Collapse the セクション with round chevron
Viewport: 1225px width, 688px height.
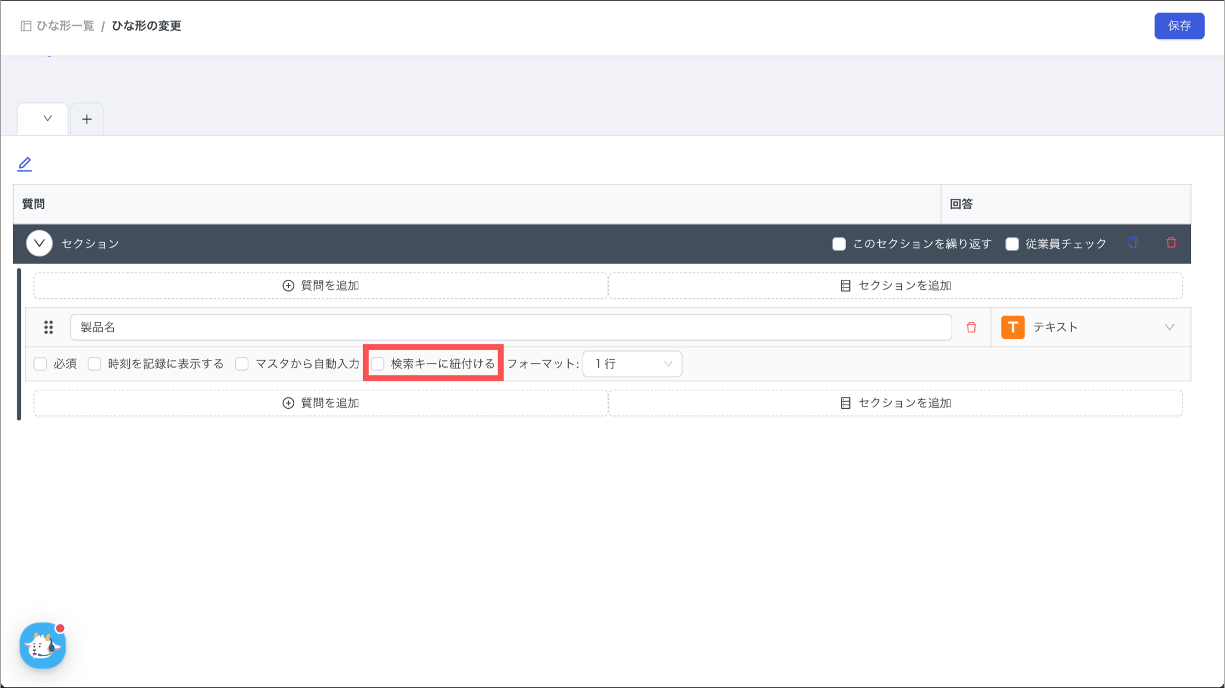pyautogui.click(x=39, y=243)
